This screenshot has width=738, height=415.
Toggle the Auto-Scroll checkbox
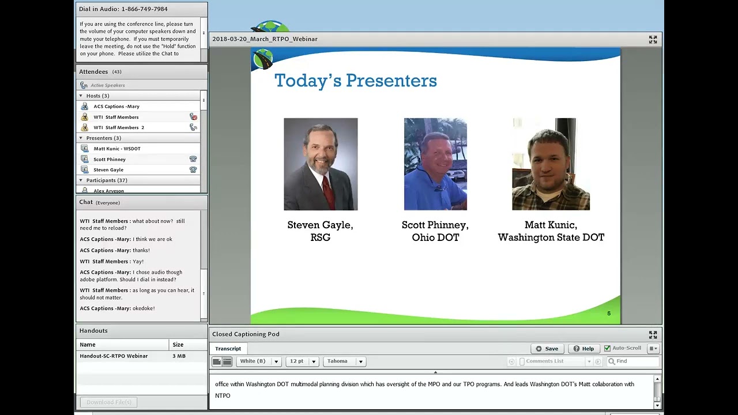pos(607,348)
